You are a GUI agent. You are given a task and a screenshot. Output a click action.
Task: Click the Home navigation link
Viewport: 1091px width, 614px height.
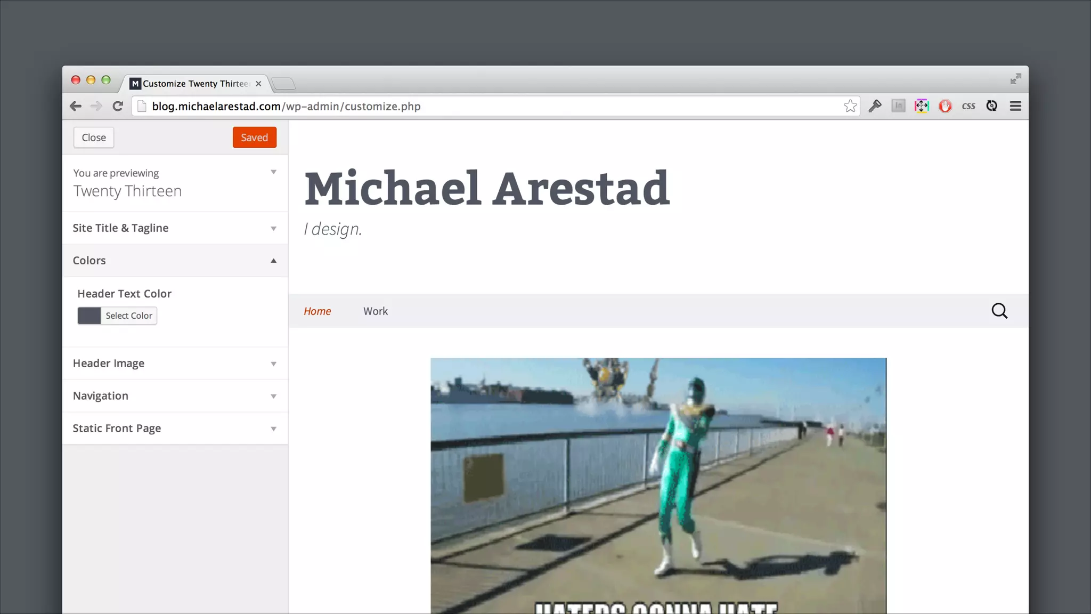point(317,311)
